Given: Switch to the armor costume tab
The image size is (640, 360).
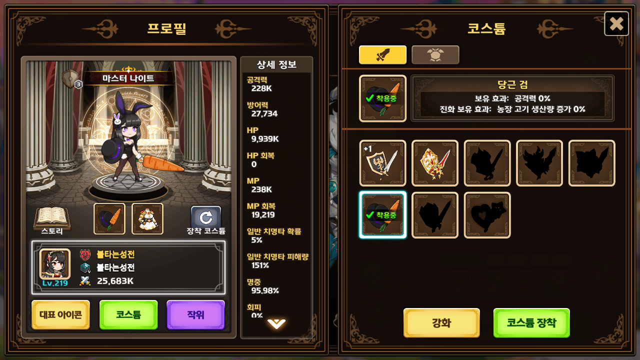Looking at the screenshot, I should [x=435, y=55].
